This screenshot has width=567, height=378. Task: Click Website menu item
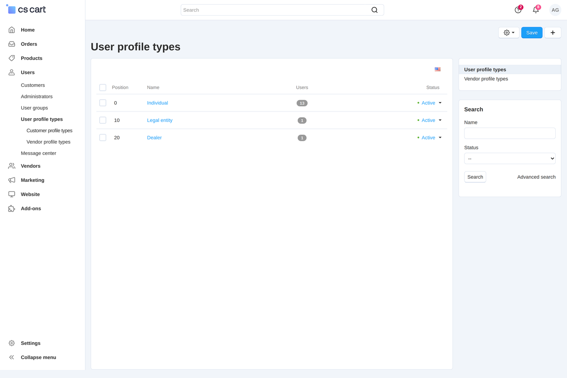[30, 194]
